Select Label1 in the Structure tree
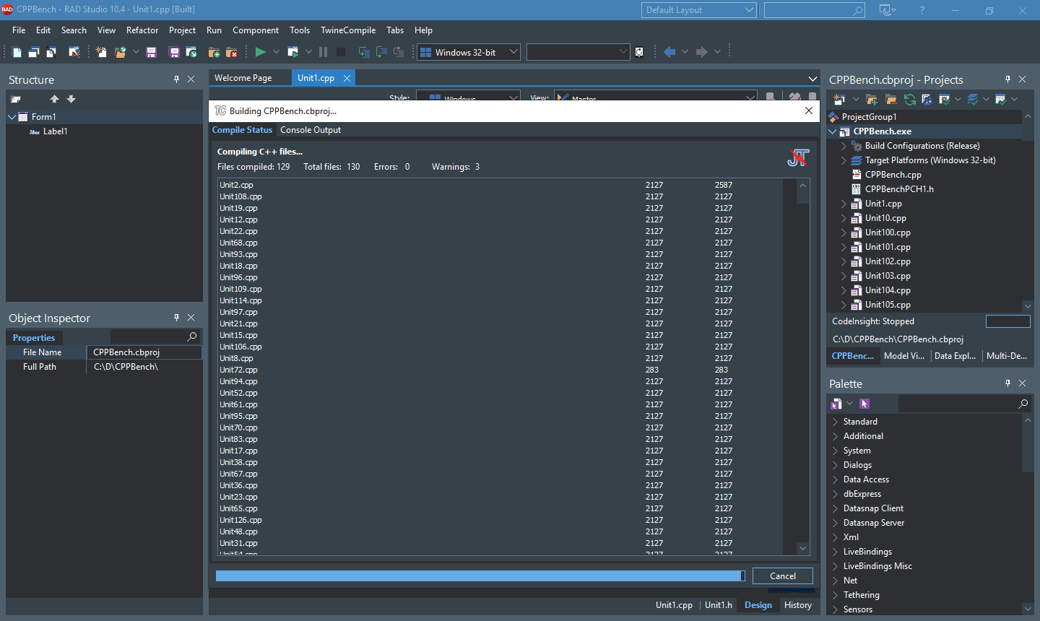The height and width of the screenshot is (621, 1040). (55, 131)
